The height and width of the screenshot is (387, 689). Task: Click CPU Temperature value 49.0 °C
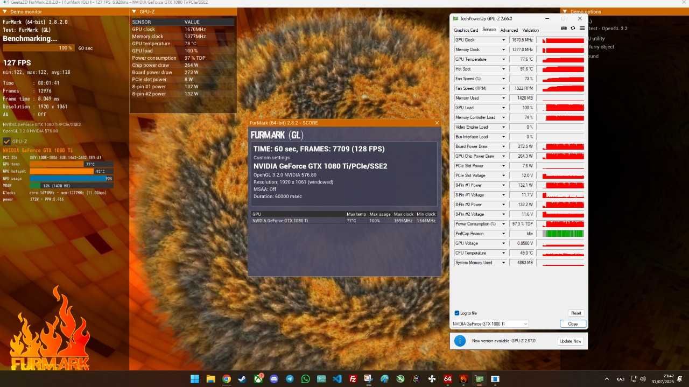coord(522,253)
